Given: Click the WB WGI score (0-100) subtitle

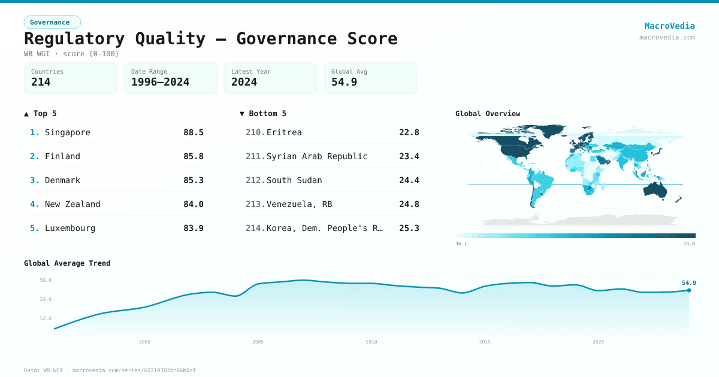Looking at the screenshot, I should (71, 54).
